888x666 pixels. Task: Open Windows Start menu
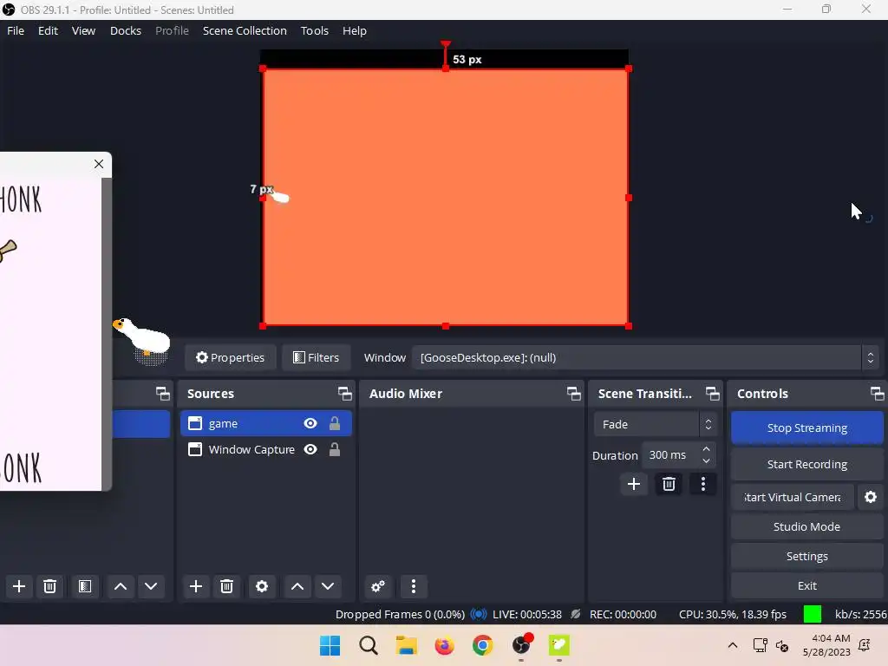point(330,645)
